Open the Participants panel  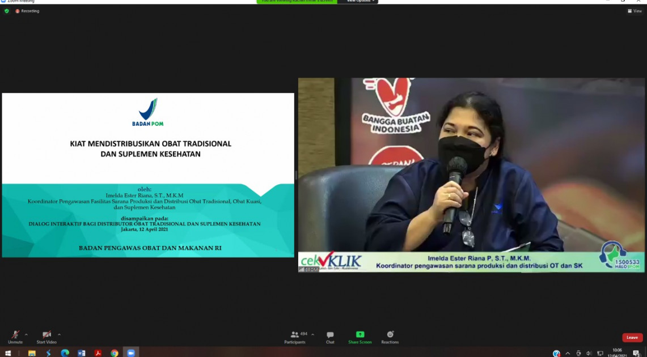click(x=295, y=336)
